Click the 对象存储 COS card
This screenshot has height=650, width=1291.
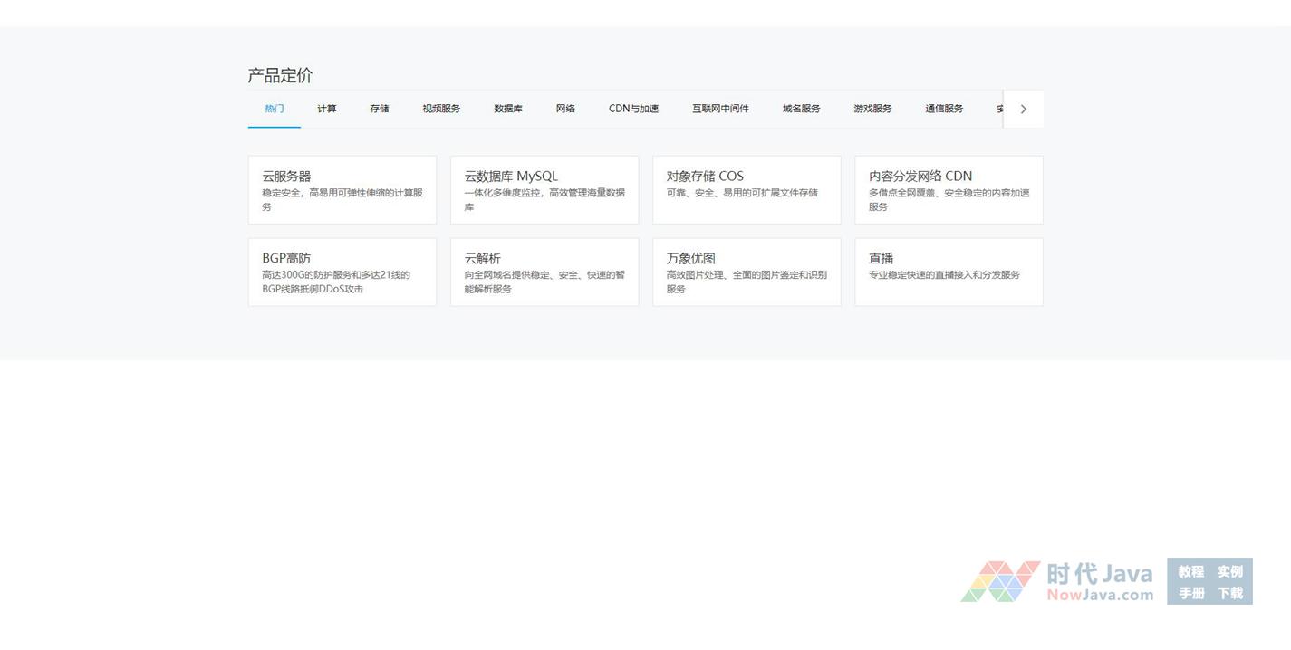(x=747, y=190)
